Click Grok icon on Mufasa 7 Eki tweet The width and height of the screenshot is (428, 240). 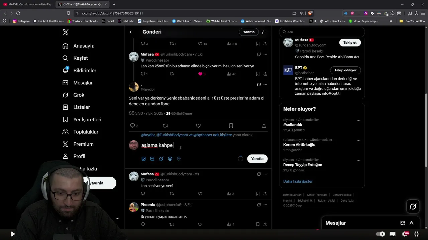[x=259, y=54]
